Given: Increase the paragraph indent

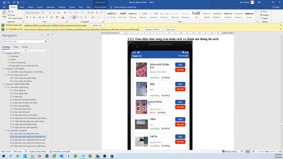Looking at the screenshot, I should 92,13.
